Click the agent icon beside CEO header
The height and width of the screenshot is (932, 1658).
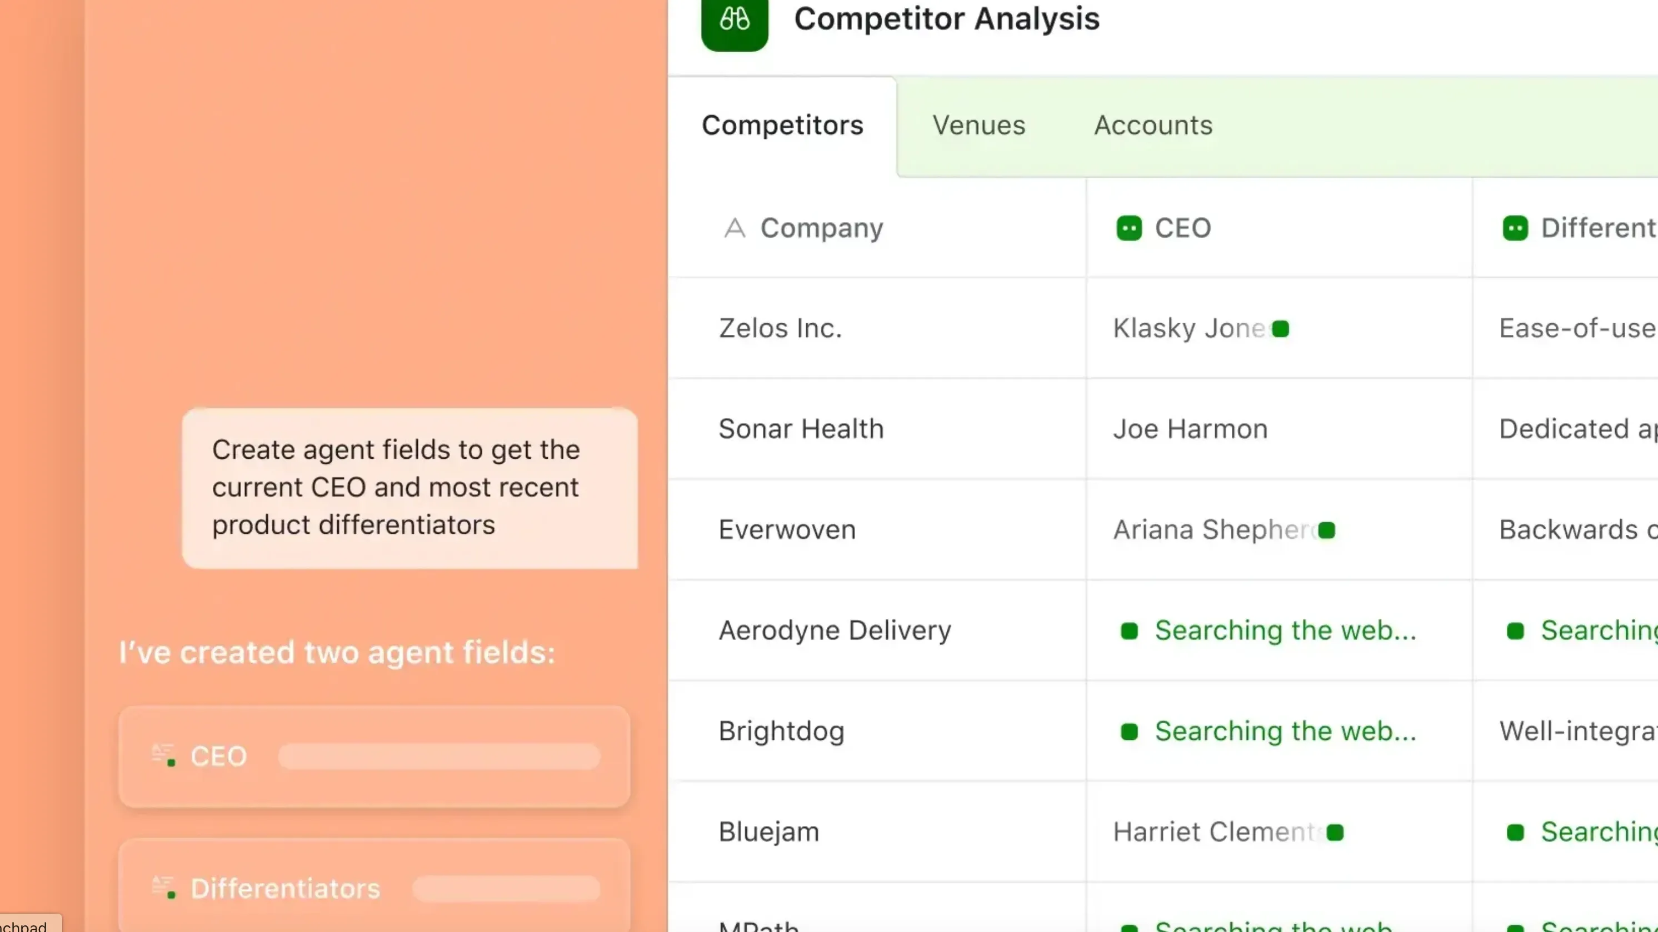coord(1129,228)
